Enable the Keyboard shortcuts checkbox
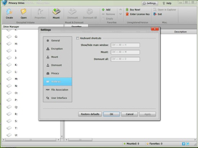Viewport: 198px width, 148px height. point(78,38)
